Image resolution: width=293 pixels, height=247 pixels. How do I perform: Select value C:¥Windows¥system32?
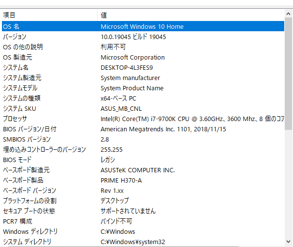coord(133,242)
